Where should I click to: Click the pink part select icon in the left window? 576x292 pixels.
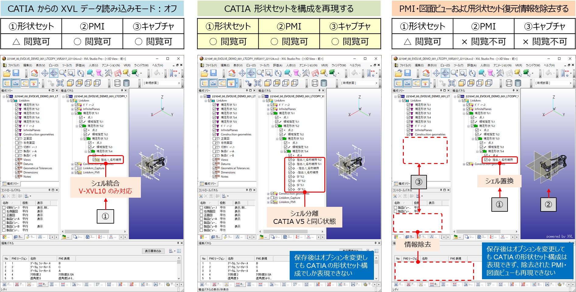[99, 73]
